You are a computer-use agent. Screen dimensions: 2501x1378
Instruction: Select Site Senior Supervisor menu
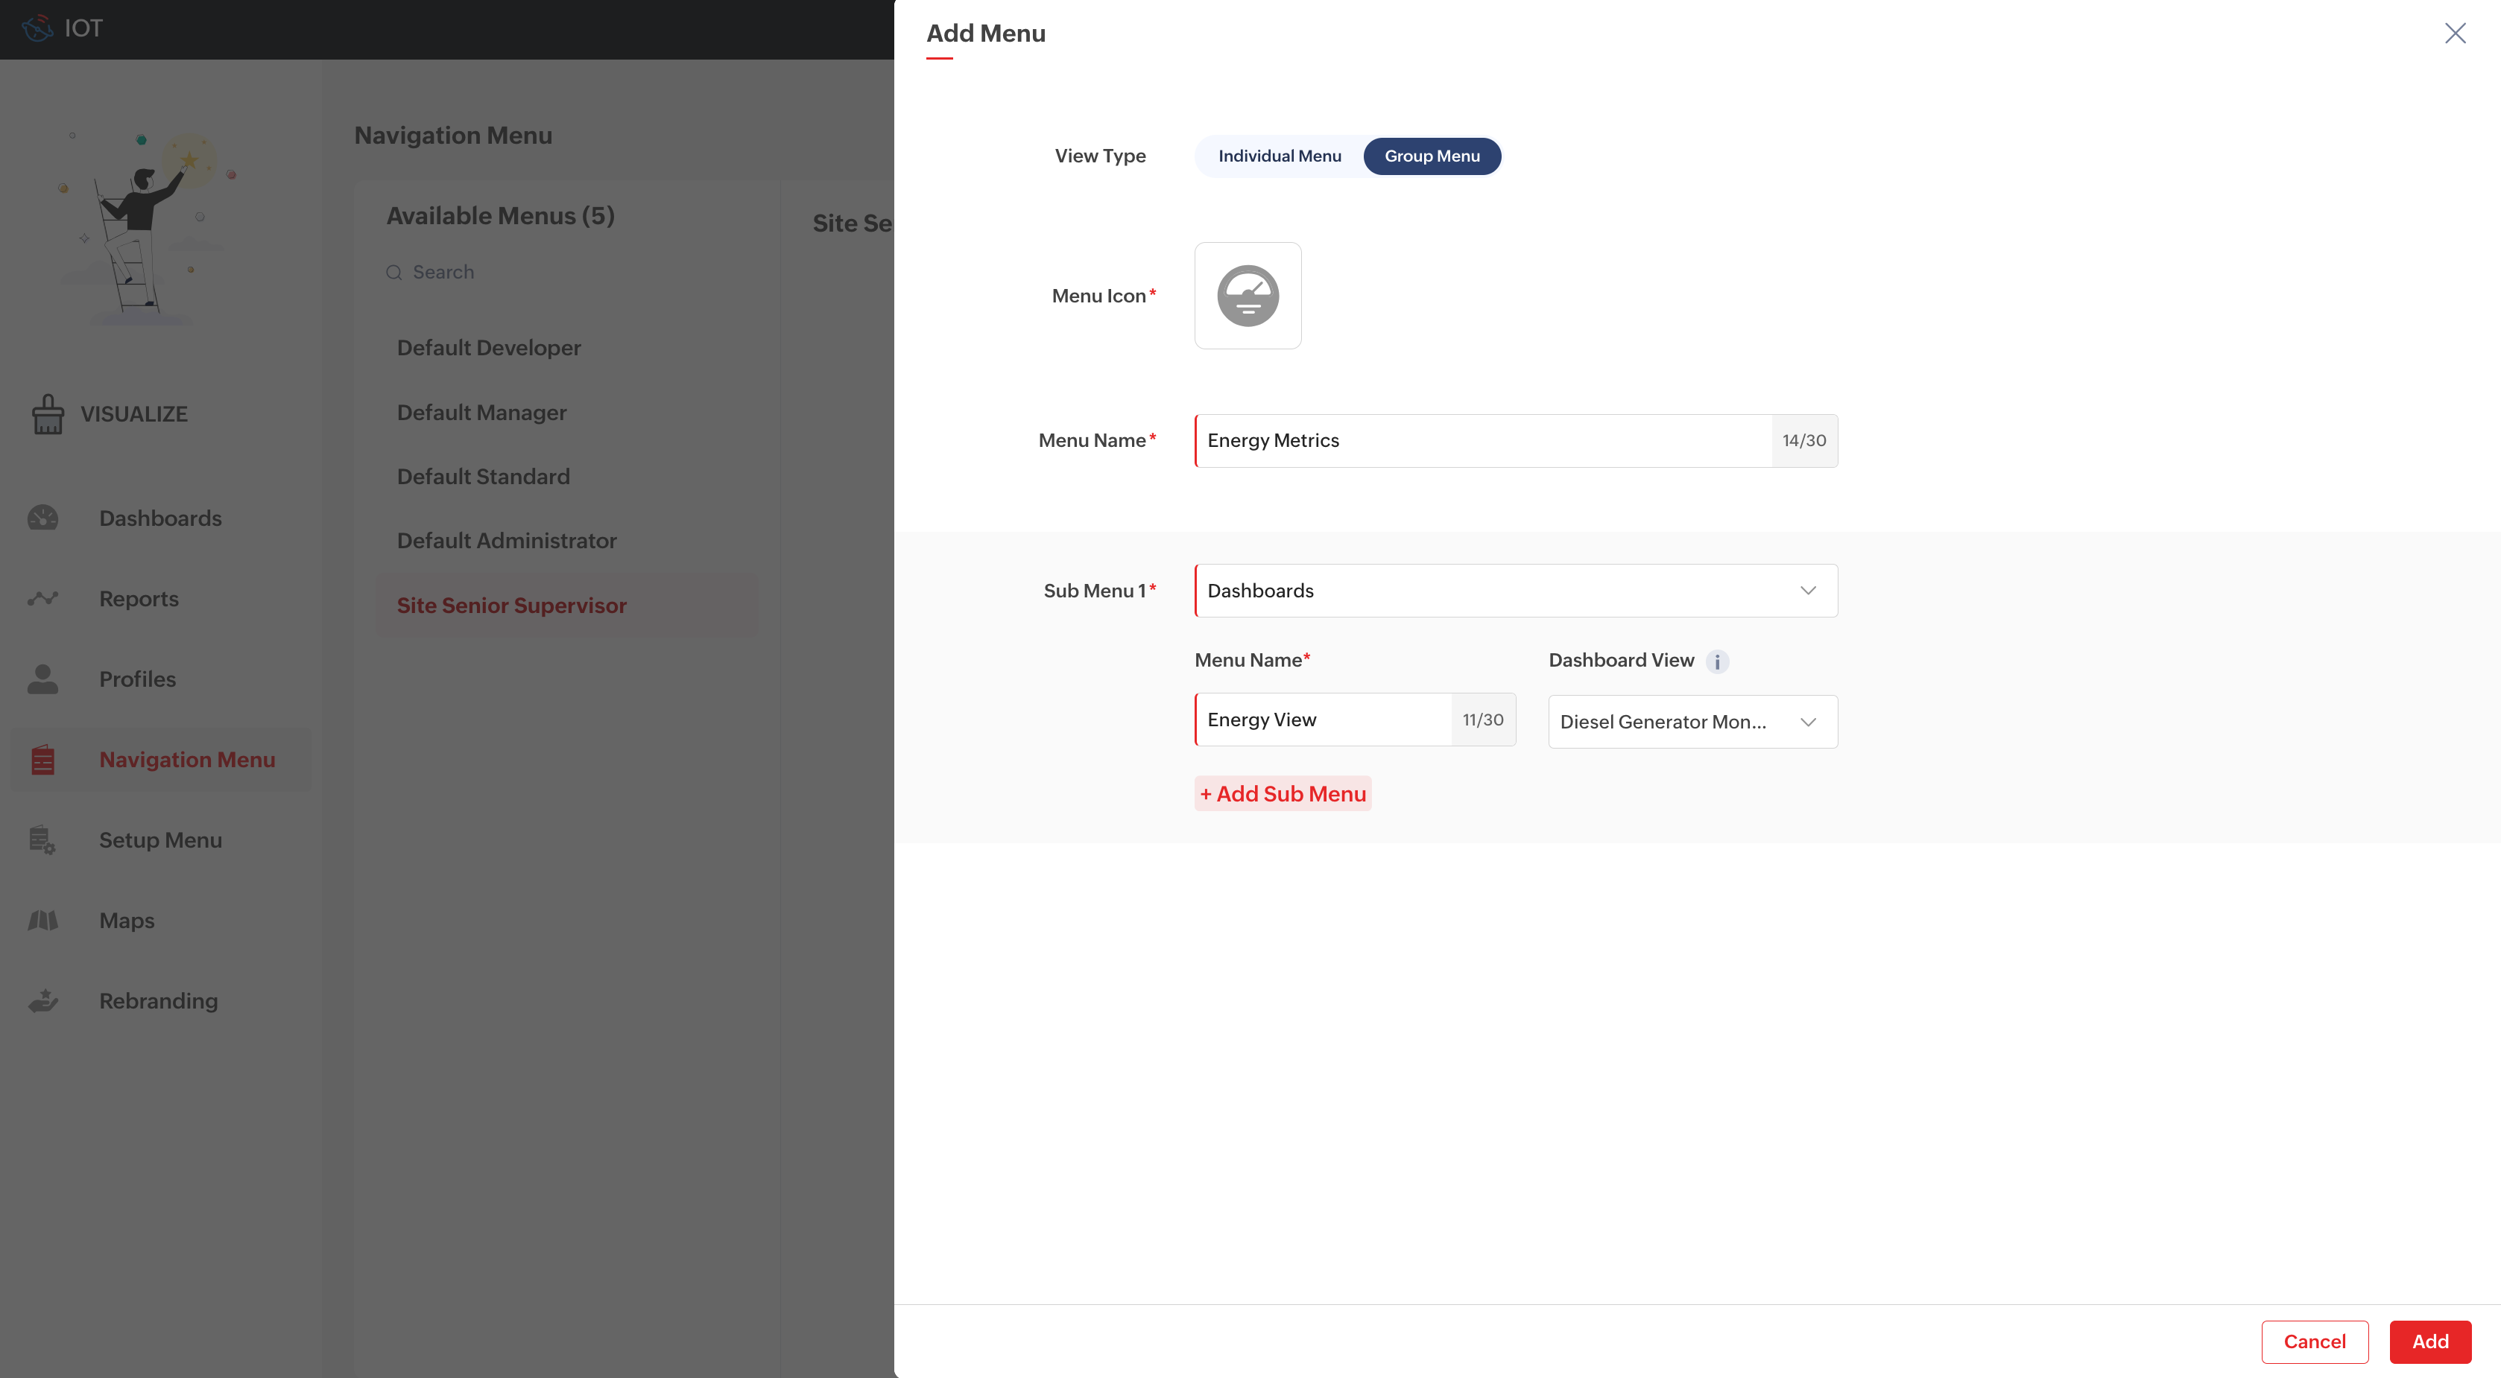pos(512,606)
